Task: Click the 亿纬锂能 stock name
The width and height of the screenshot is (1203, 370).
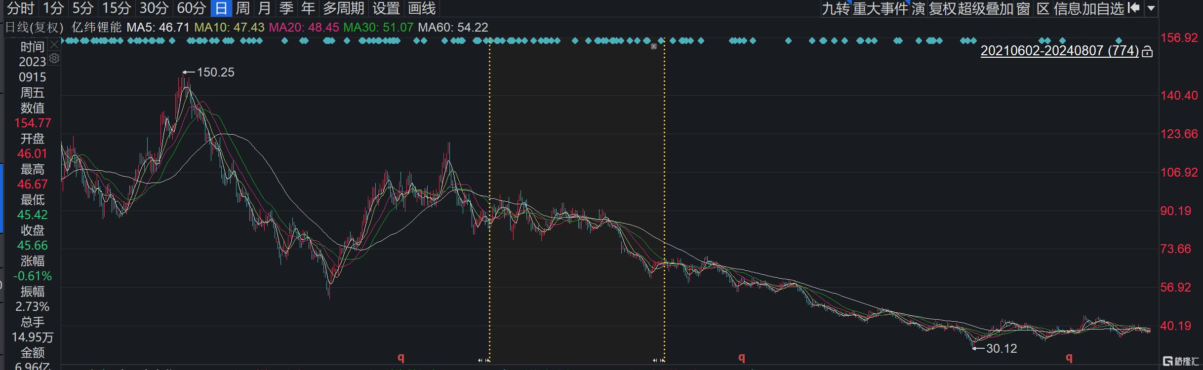Action: (97, 27)
